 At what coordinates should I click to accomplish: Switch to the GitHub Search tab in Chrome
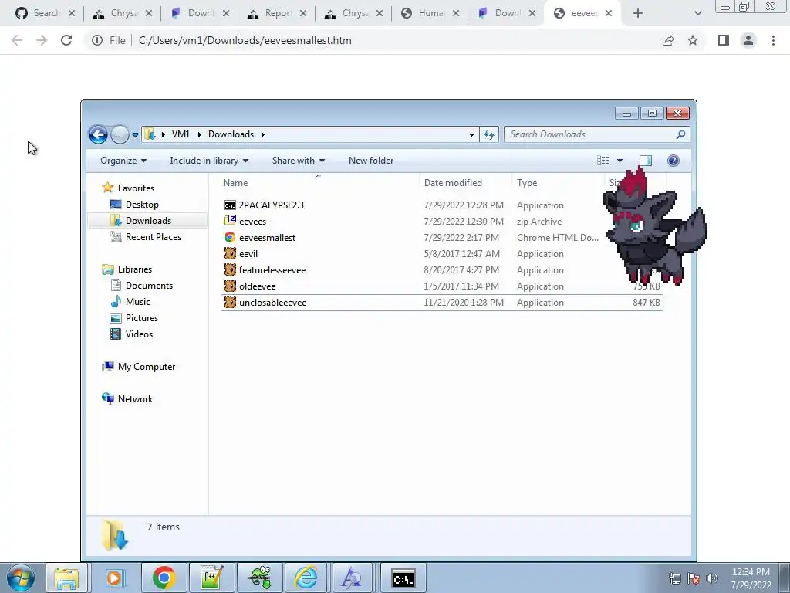tap(46, 13)
